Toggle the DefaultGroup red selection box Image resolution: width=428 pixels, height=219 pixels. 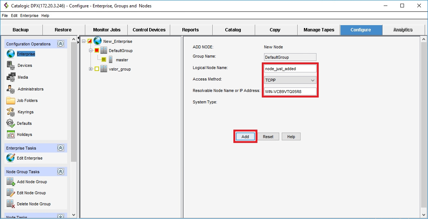(97, 51)
